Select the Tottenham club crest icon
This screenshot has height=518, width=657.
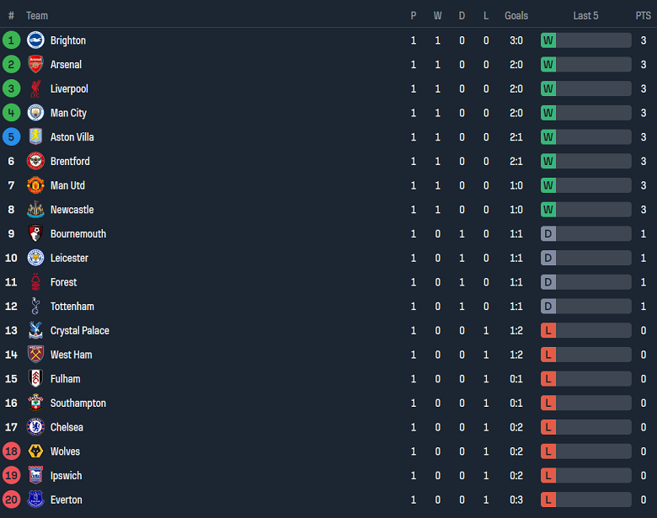point(35,307)
